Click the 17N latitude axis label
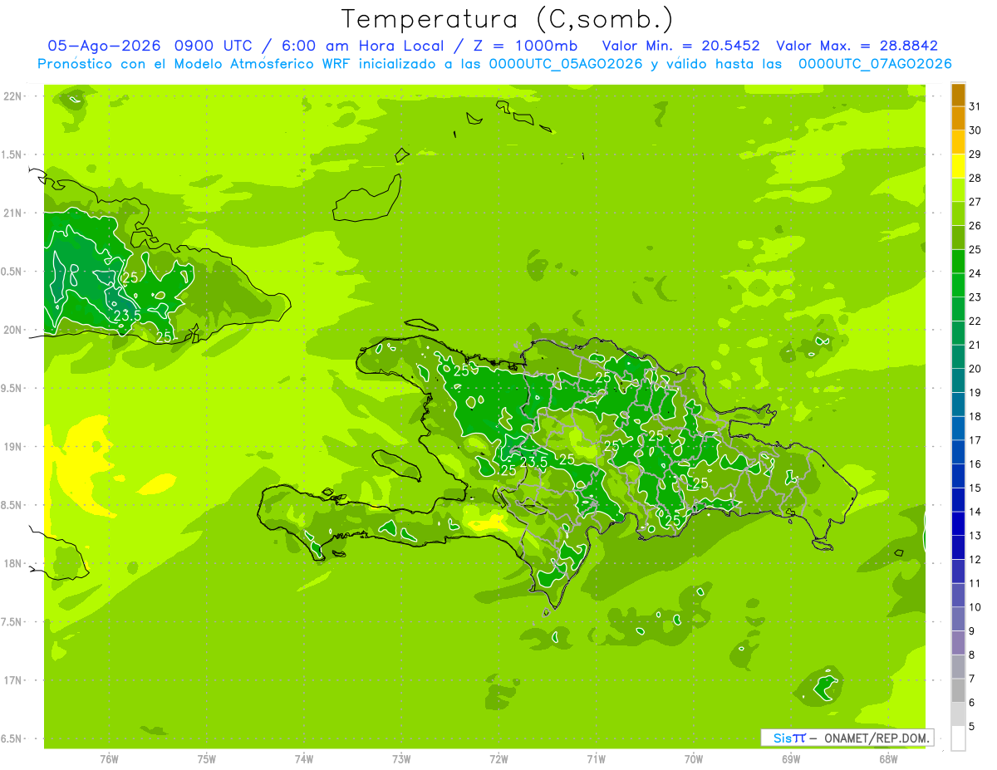The width and height of the screenshot is (997, 770). coord(13,681)
